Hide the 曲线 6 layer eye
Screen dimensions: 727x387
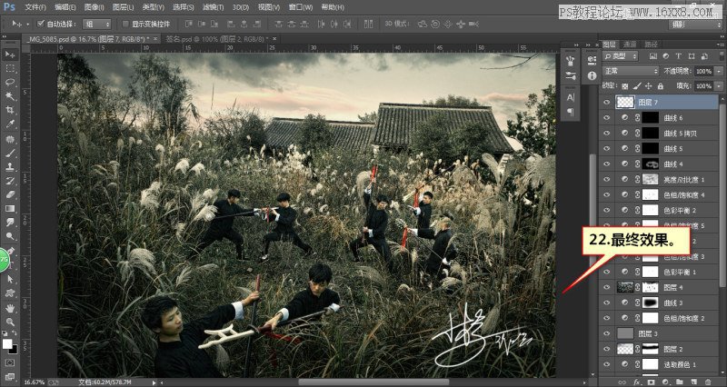(x=606, y=118)
